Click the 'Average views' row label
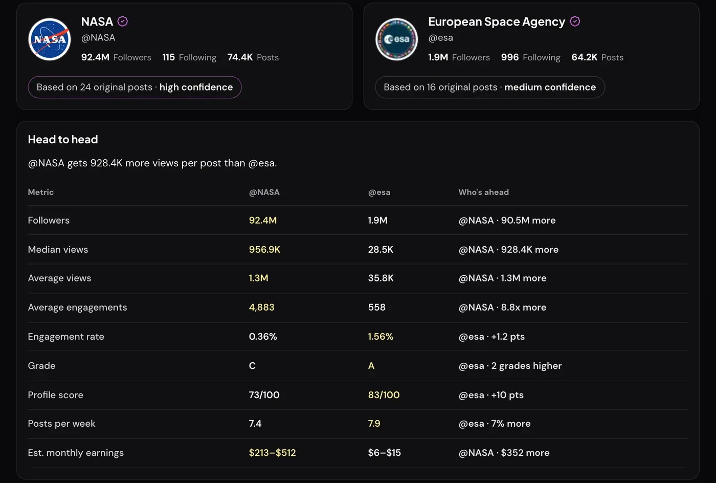The width and height of the screenshot is (716, 483). click(x=59, y=278)
